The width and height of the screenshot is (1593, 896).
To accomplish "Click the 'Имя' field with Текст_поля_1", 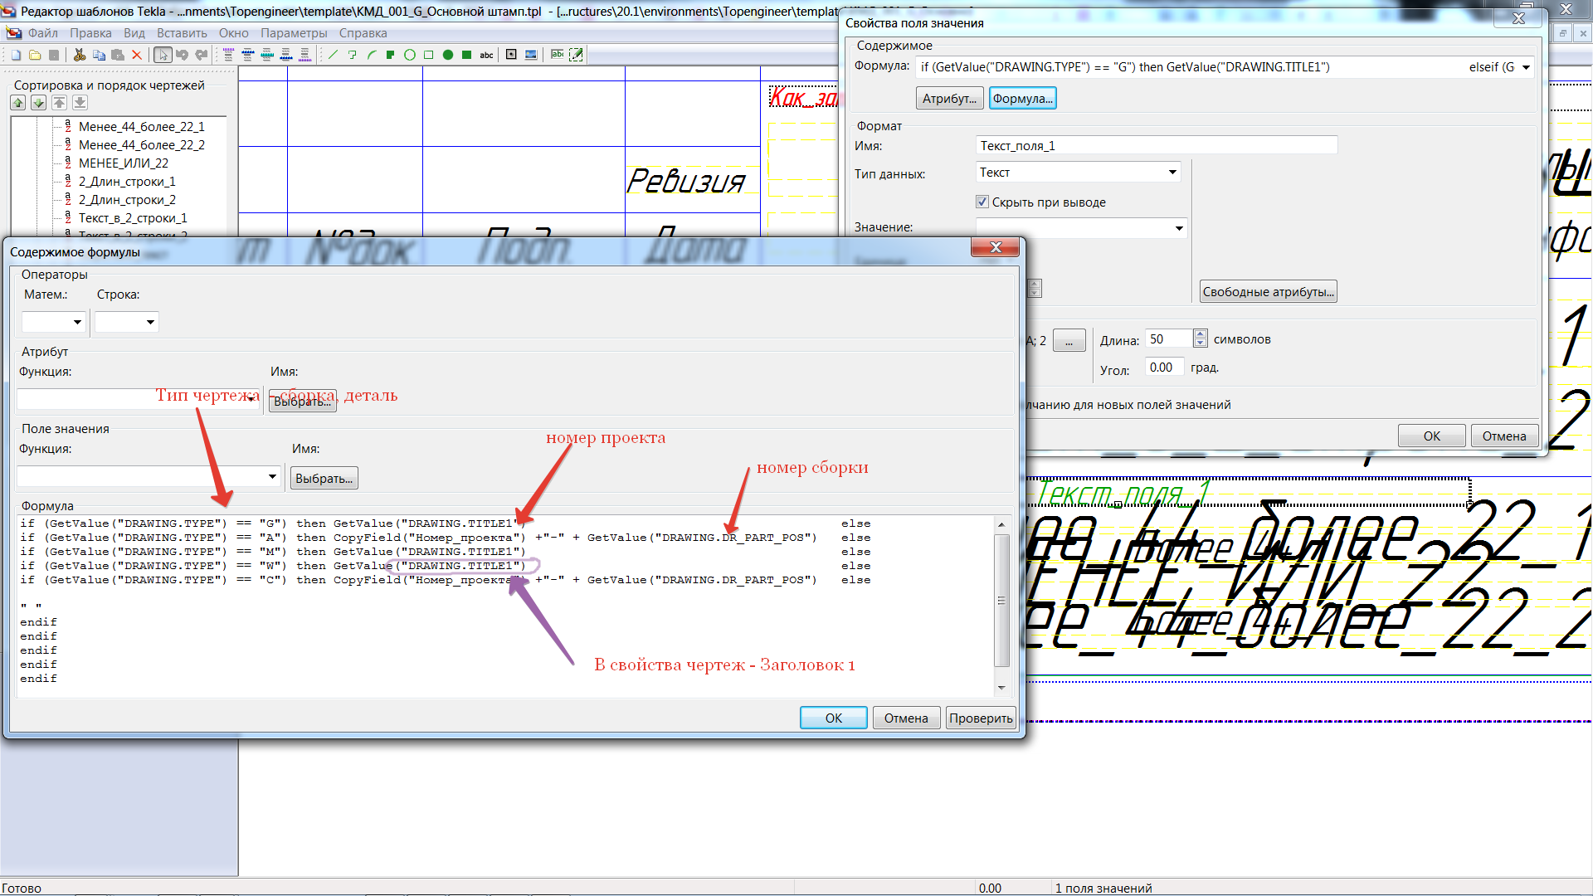I will pos(1156,146).
